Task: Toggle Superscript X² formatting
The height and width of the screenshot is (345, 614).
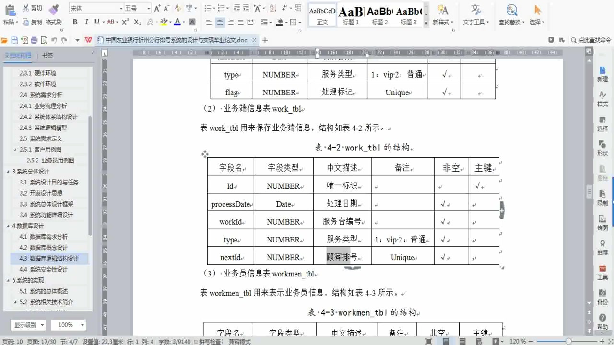Action: tap(125, 22)
